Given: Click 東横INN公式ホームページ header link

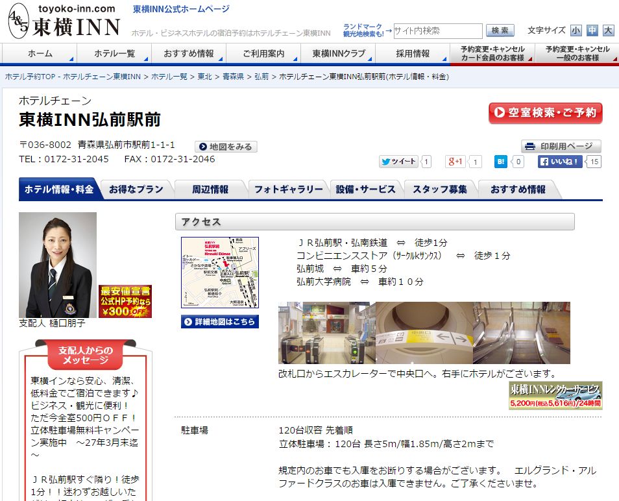Looking at the screenshot, I should [181, 9].
